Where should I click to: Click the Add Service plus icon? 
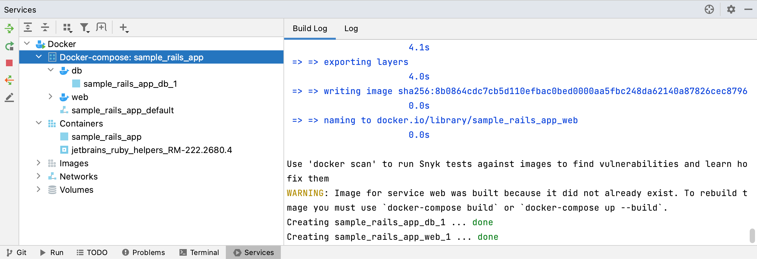pos(124,28)
